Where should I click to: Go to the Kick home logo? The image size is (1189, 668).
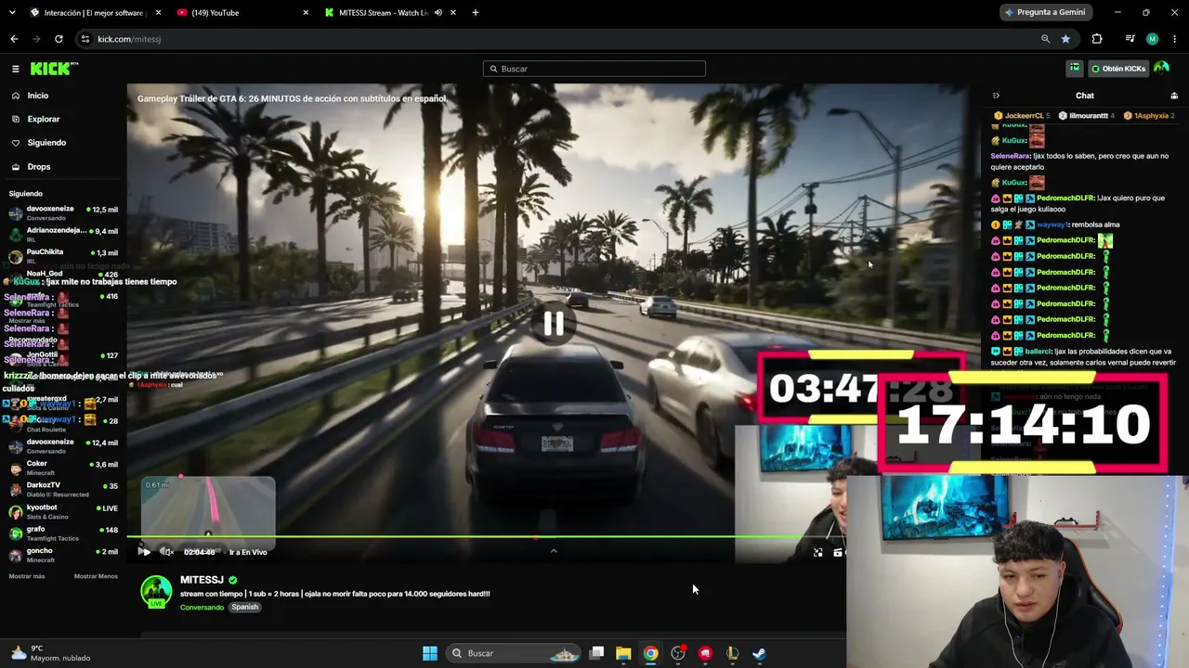54,69
